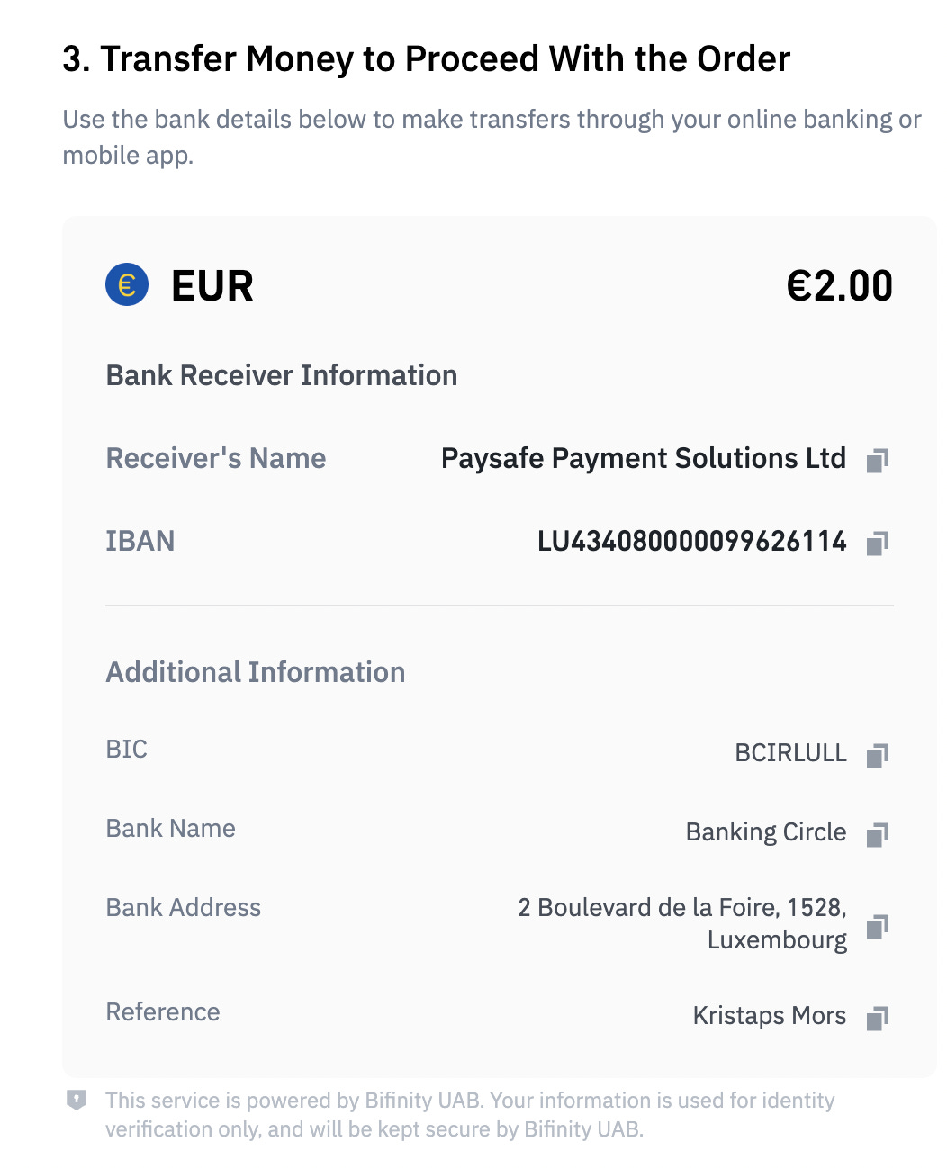Click the shield icon next to Bifinity notice
Image resolution: width=947 pixels, height=1168 pixels.
point(77,1100)
